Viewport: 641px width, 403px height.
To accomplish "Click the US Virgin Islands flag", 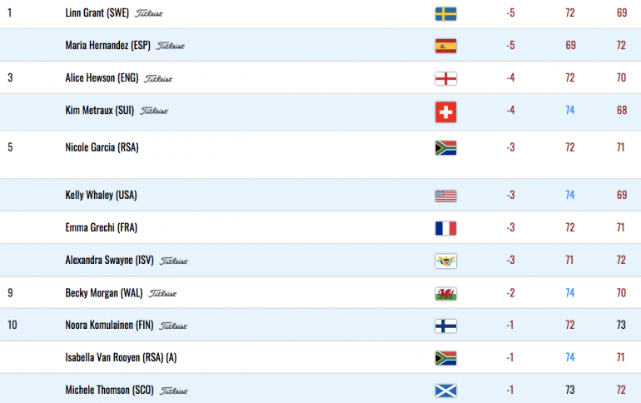I will [445, 261].
